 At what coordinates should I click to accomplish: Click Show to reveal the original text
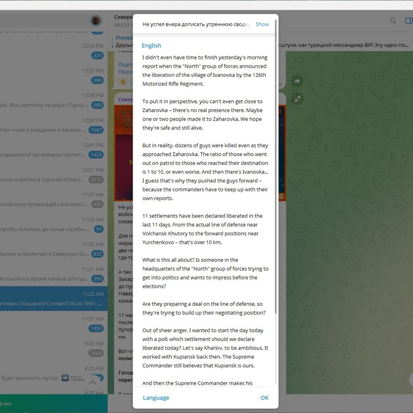(x=262, y=24)
